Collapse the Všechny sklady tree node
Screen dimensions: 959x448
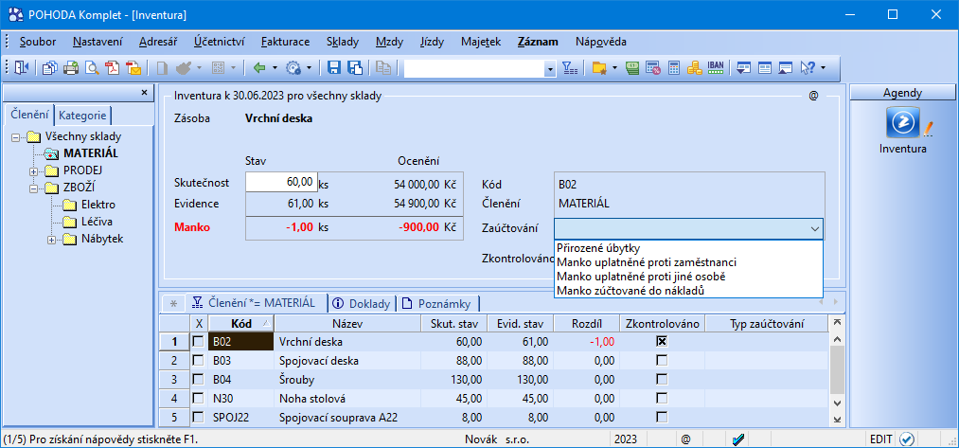point(16,136)
